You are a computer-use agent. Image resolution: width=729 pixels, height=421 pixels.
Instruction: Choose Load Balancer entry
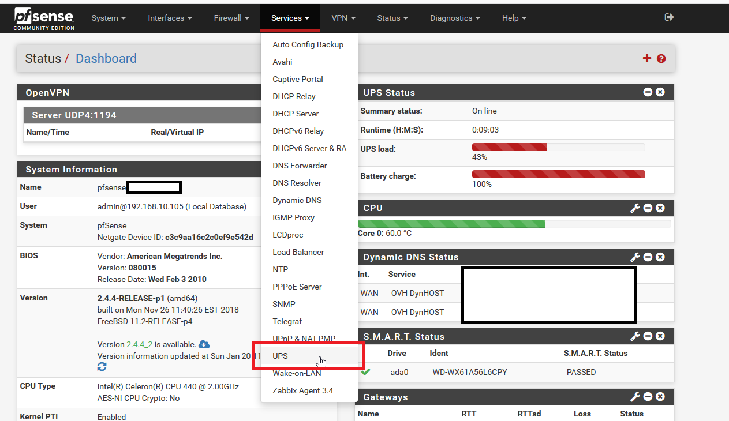(x=309, y=252)
